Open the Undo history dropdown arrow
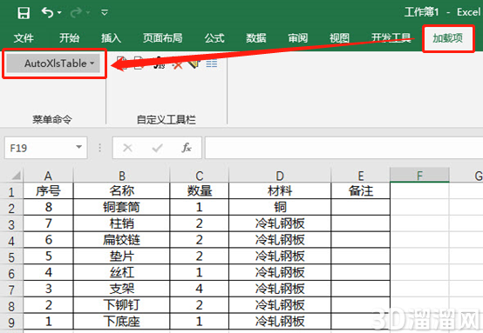 [x=59, y=12]
